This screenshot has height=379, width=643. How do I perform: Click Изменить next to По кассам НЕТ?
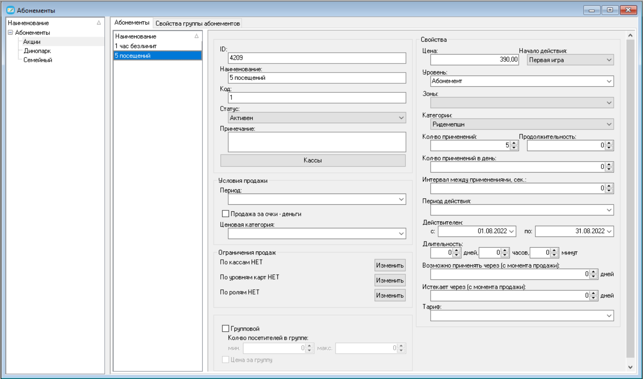click(x=390, y=265)
